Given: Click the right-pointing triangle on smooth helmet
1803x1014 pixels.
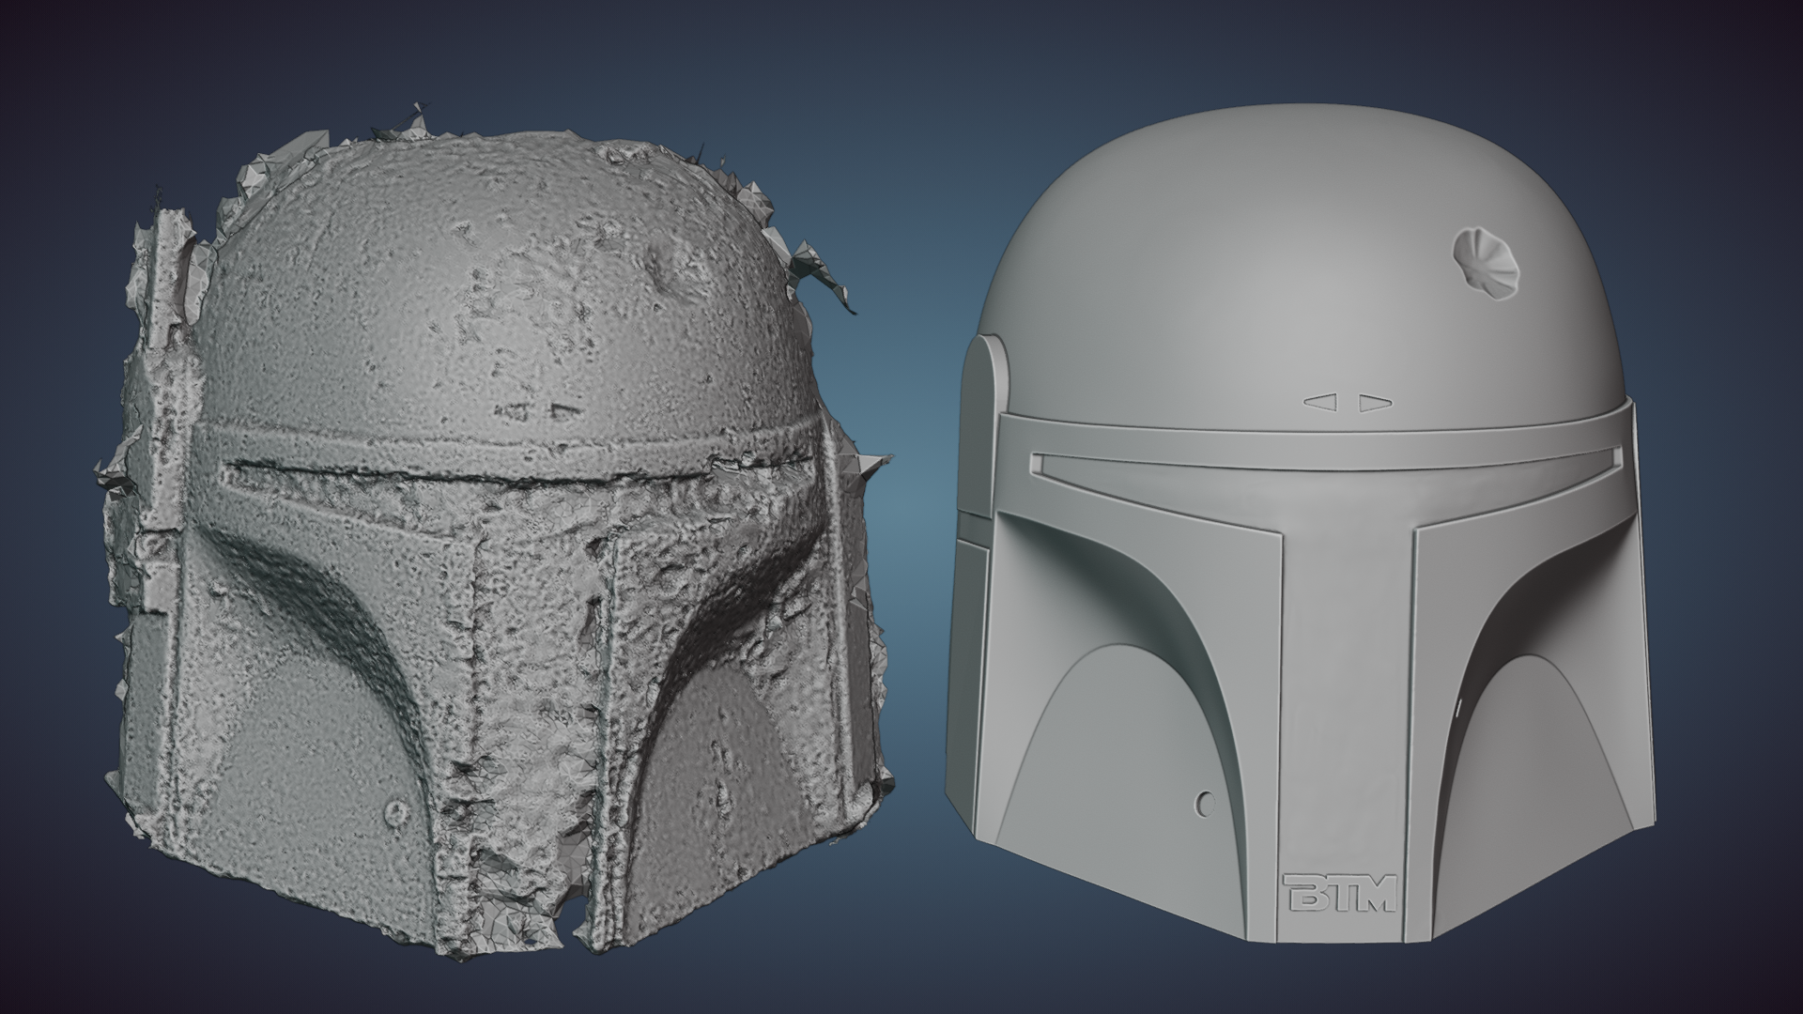Looking at the screenshot, I should (1374, 403).
